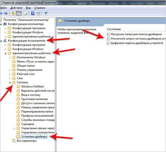The width and height of the screenshot is (166, 152).
Task: Select the Вход в систему item
Action: tap(31, 95)
